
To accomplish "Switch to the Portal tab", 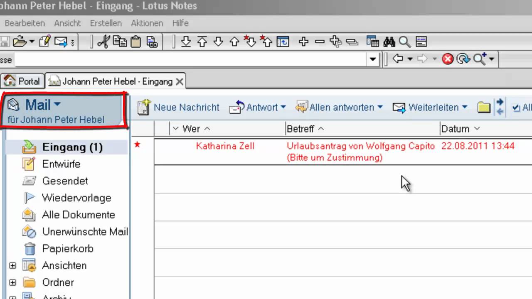I will (x=22, y=81).
